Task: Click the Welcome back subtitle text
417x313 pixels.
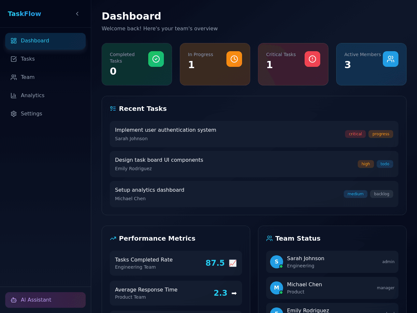Action: [160, 29]
